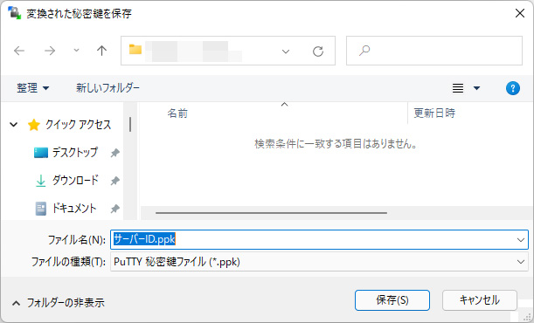534x323 pixels.
Task: Expand the ファイル名 dropdown arrow
Action: (521, 240)
